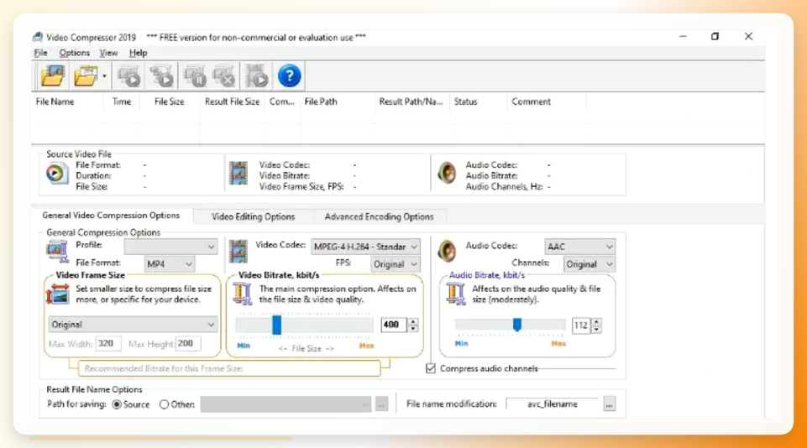Open the View menu

click(x=108, y=53)
